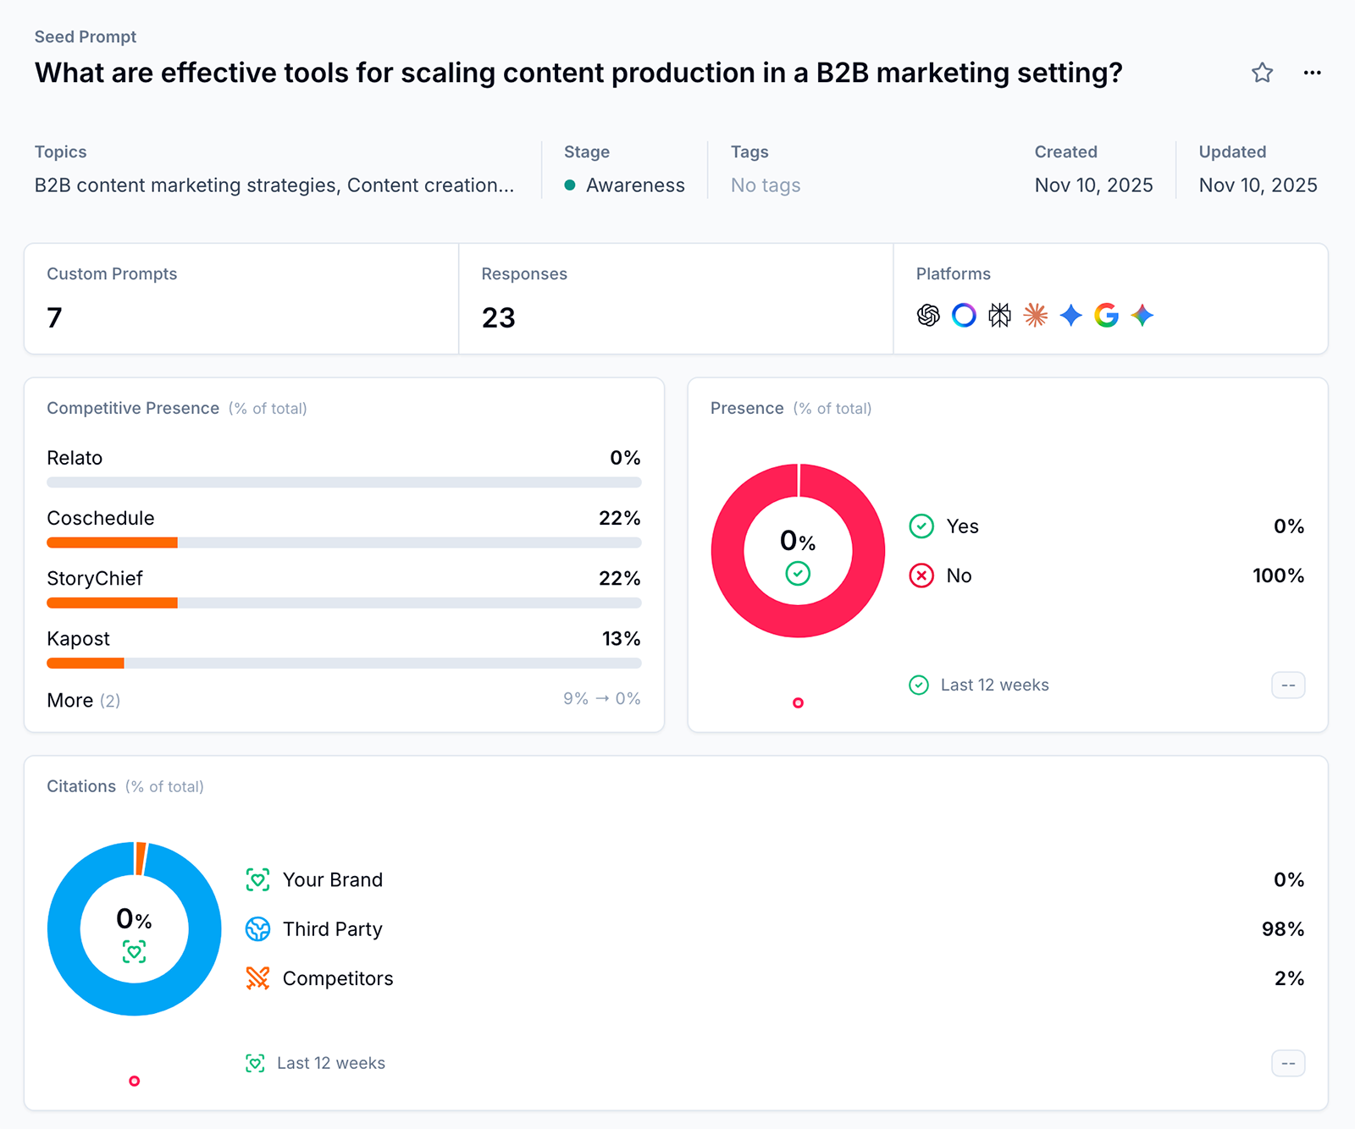
Task: Select the solid blue sparkle platform icon
Action: click(x=1070, y=316)
